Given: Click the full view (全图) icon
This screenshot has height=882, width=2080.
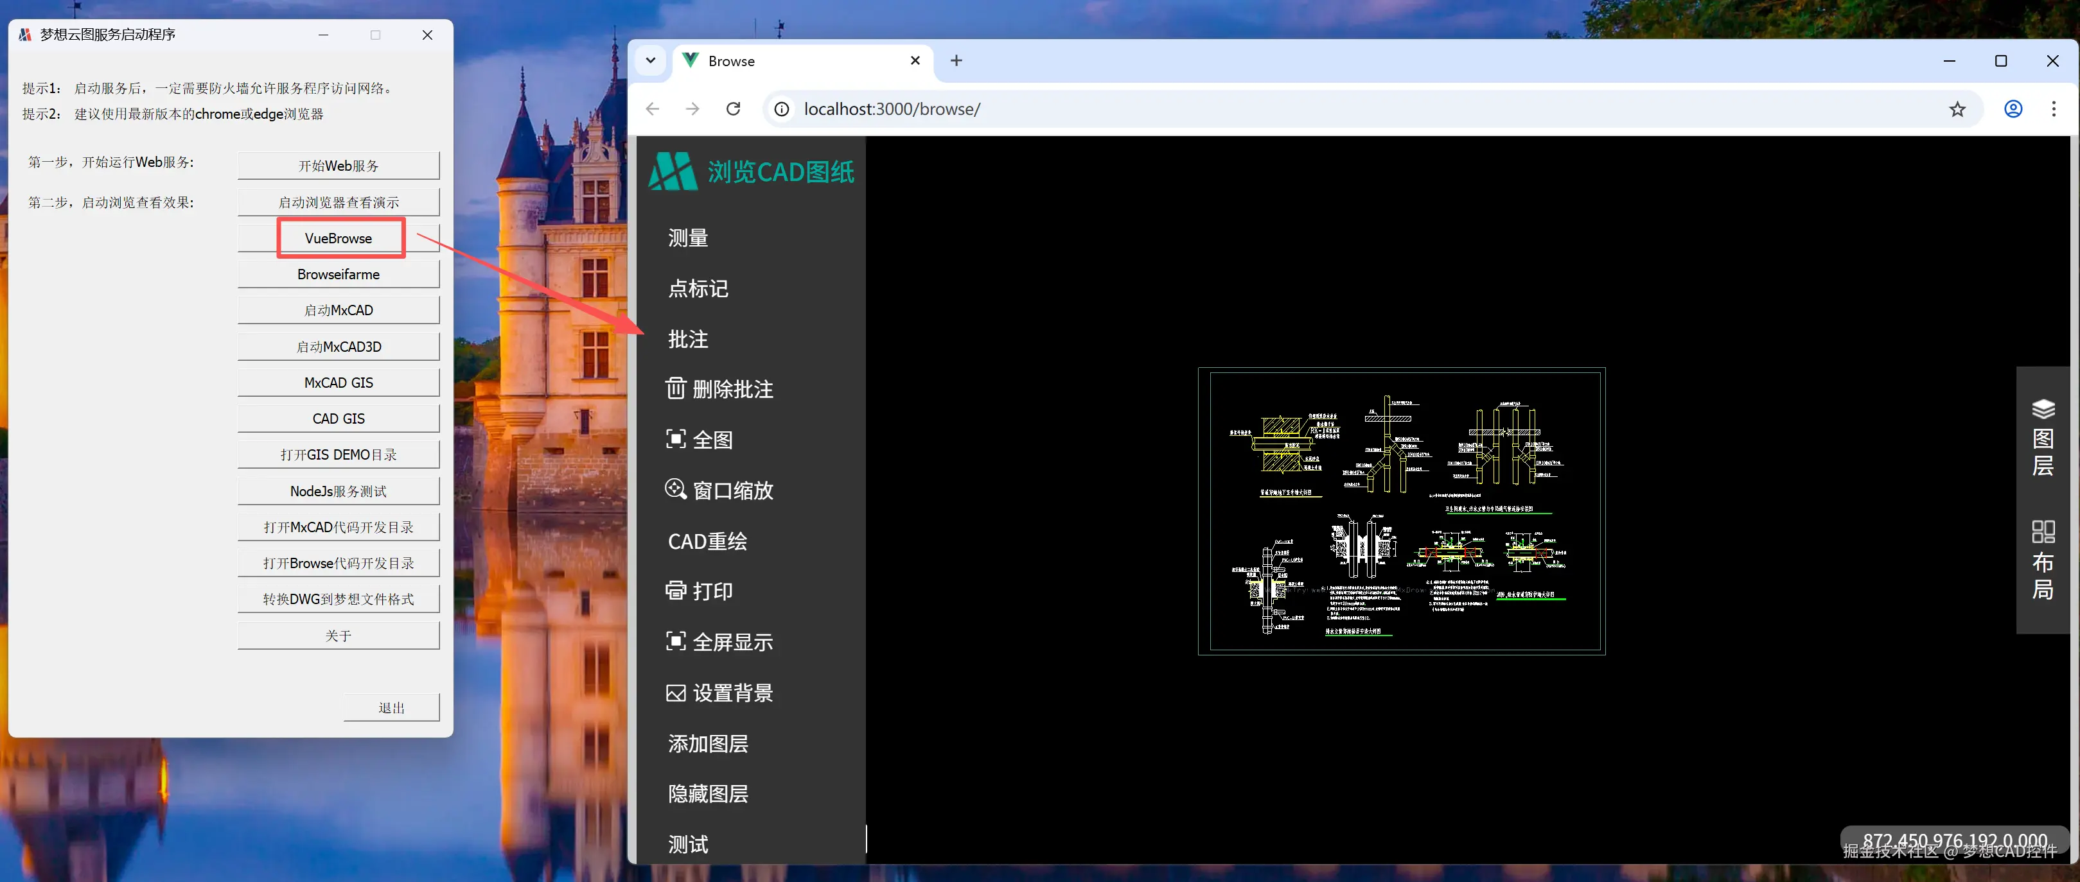Looking at the screenshot, I should tap(675, 439).
